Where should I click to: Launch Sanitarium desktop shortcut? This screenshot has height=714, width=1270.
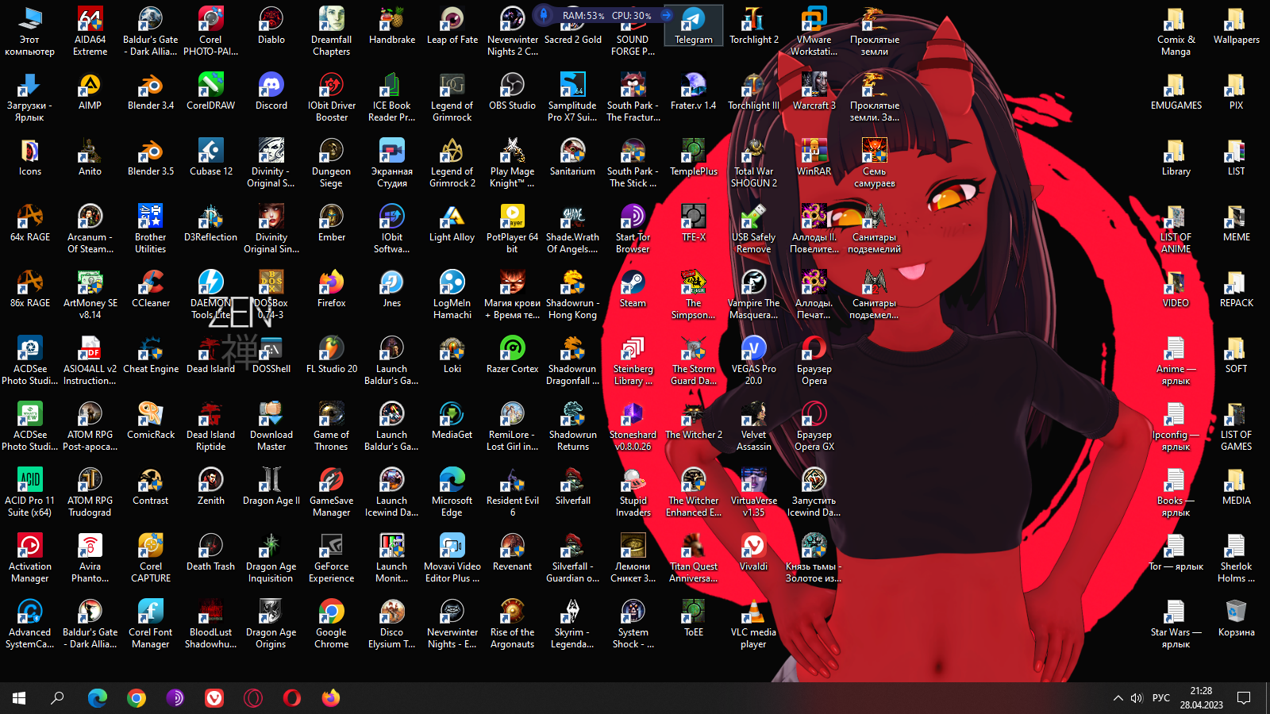pos(572,157)
